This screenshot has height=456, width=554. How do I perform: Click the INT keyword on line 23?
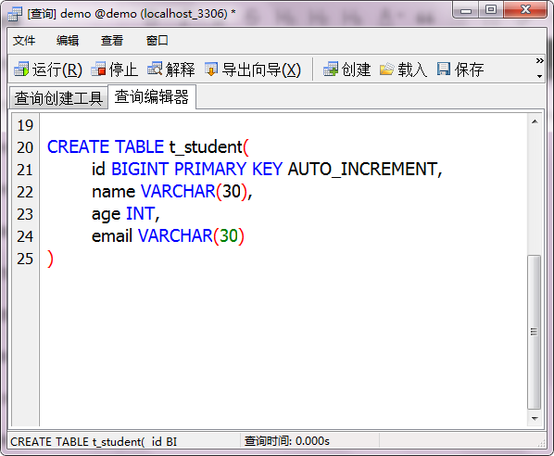[140, 214]
